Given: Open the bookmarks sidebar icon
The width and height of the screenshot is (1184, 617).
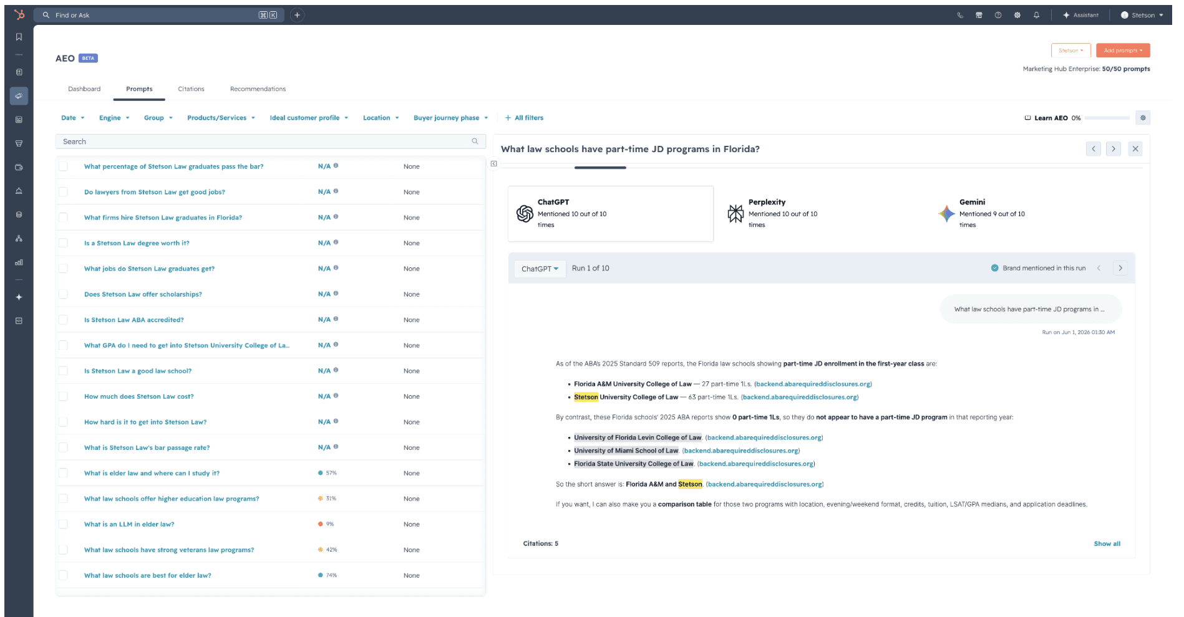Looking at the screenshot, I should tap(19, 37).
